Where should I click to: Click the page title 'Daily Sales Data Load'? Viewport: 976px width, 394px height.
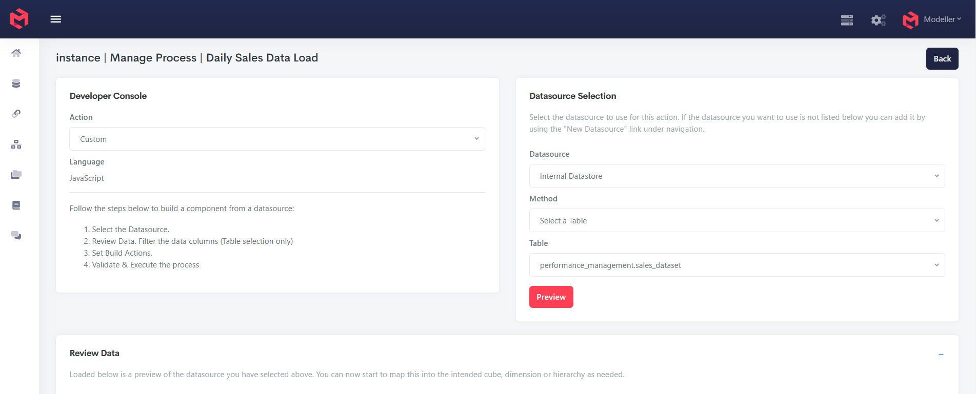pyautogui.click(x=262, y=58)
